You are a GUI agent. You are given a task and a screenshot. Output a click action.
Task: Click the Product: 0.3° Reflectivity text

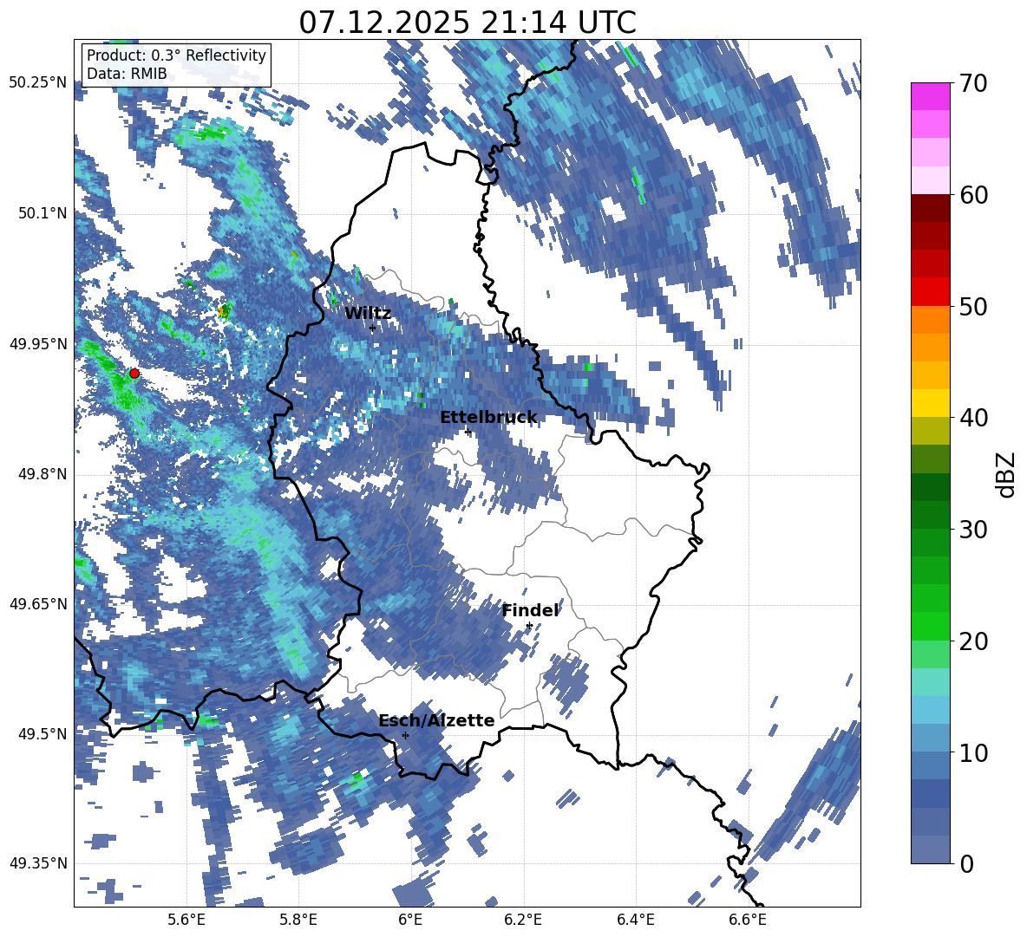(176, 55)
